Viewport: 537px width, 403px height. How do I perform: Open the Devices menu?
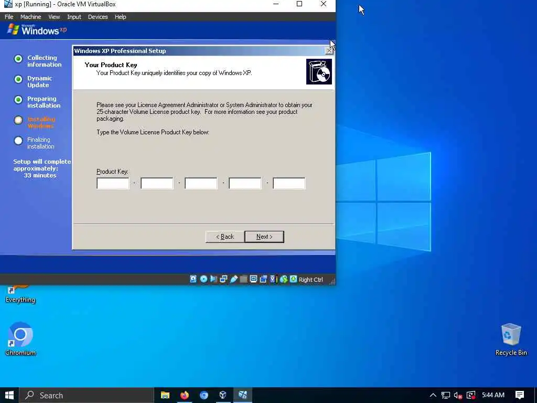click(98, 17)
